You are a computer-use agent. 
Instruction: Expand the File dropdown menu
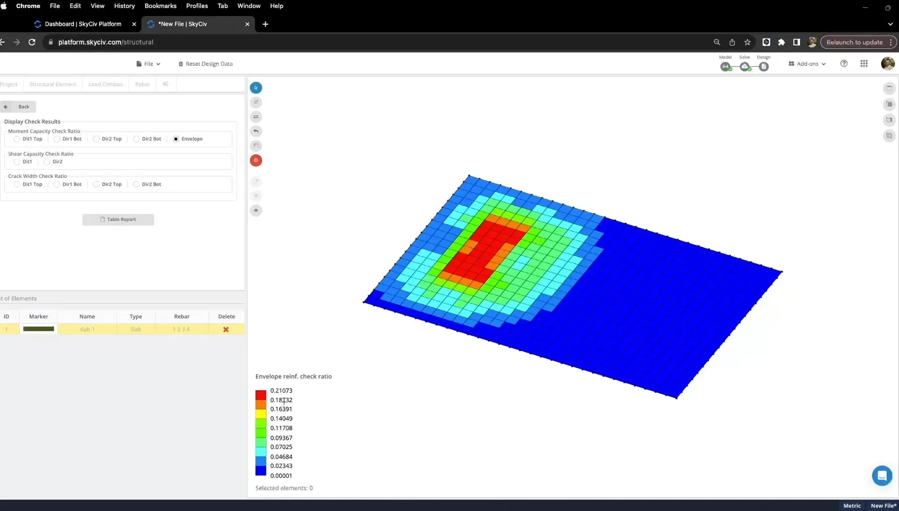point(148,64)
